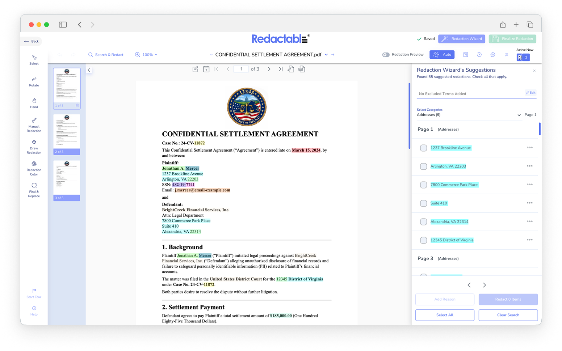The image size is (562, 351).
Task: Check the Suite 410 suggestion
Action: point(423,203)
